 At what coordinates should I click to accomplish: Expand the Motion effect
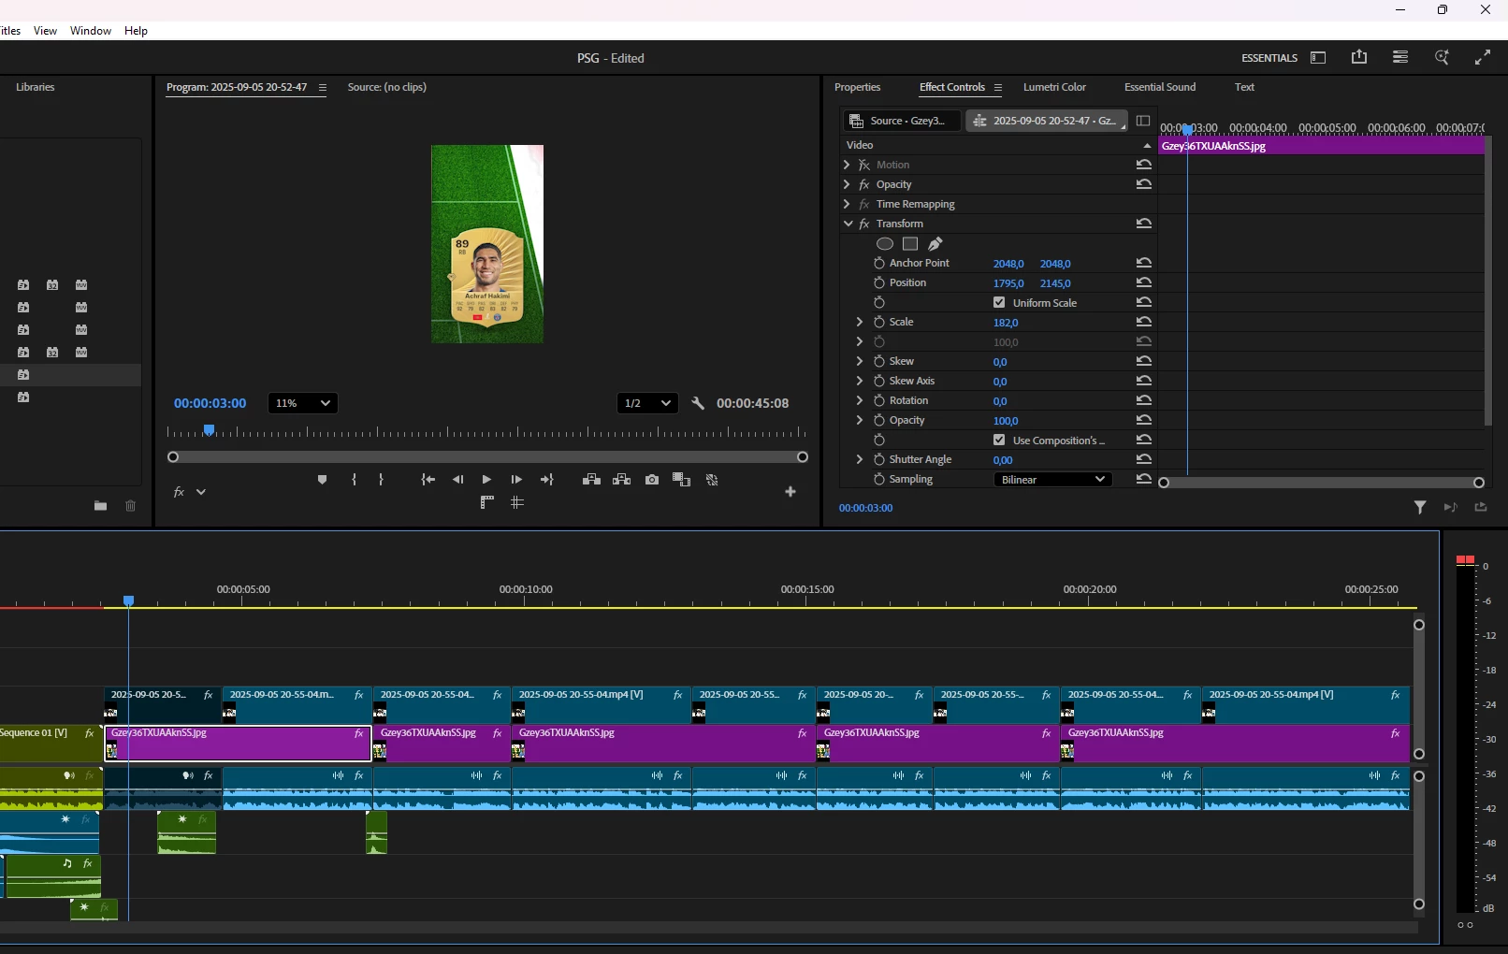847,165
